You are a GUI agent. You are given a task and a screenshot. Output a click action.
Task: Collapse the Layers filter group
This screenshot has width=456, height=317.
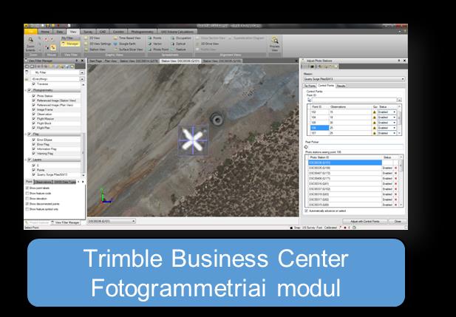point(27,160)
